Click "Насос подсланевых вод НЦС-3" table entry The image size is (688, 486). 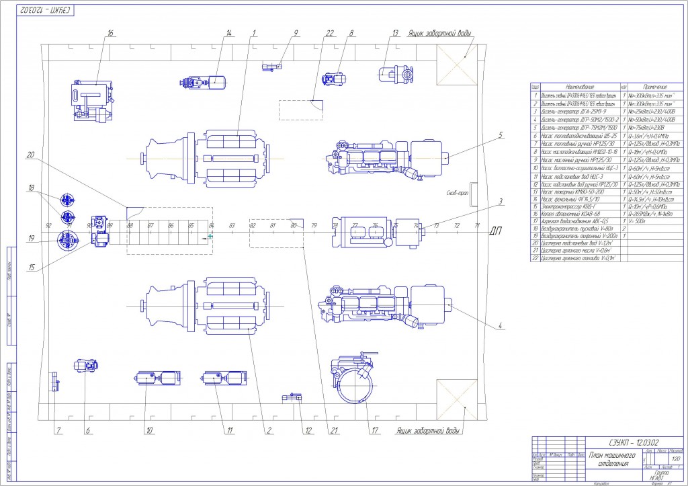coord(572,177)
